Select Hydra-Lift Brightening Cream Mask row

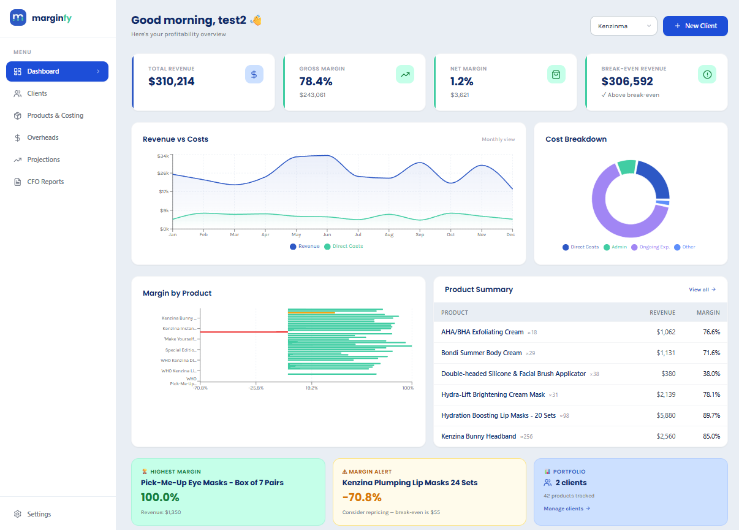pyautogui.click(x=580, y=394)
